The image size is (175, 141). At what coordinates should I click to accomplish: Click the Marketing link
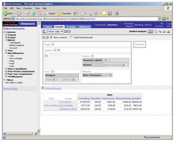[x=139, y=25]
